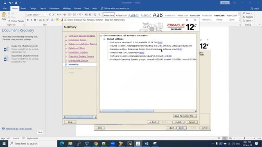Click the Text Effects icon
This screenshot has width=262, height=147.
(x=52, y=20)
